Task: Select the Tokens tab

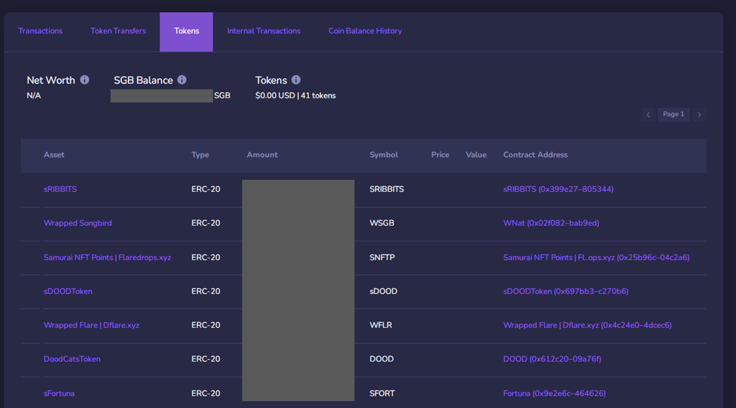Action: pyautogui.click(x=186, y=31)
